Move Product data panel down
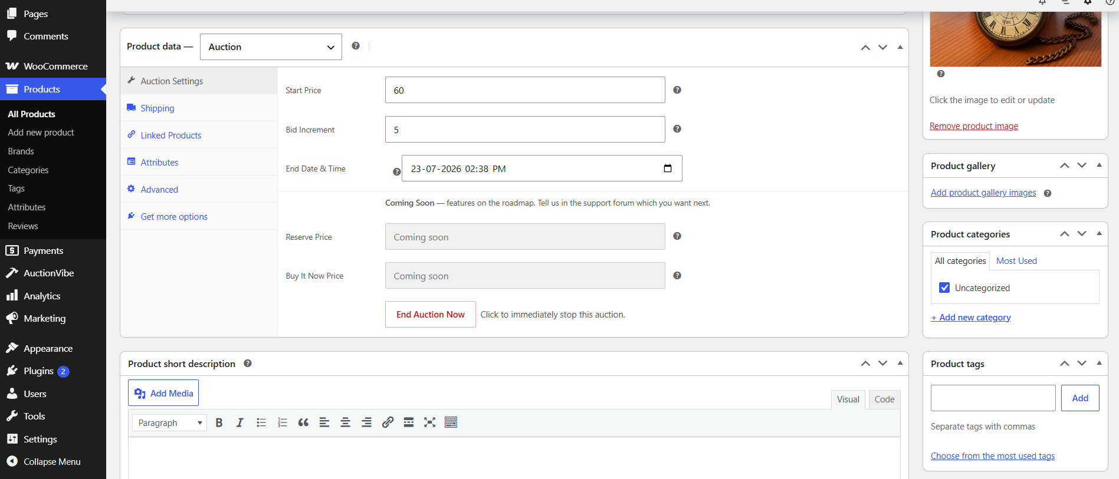 coord(883,47)
